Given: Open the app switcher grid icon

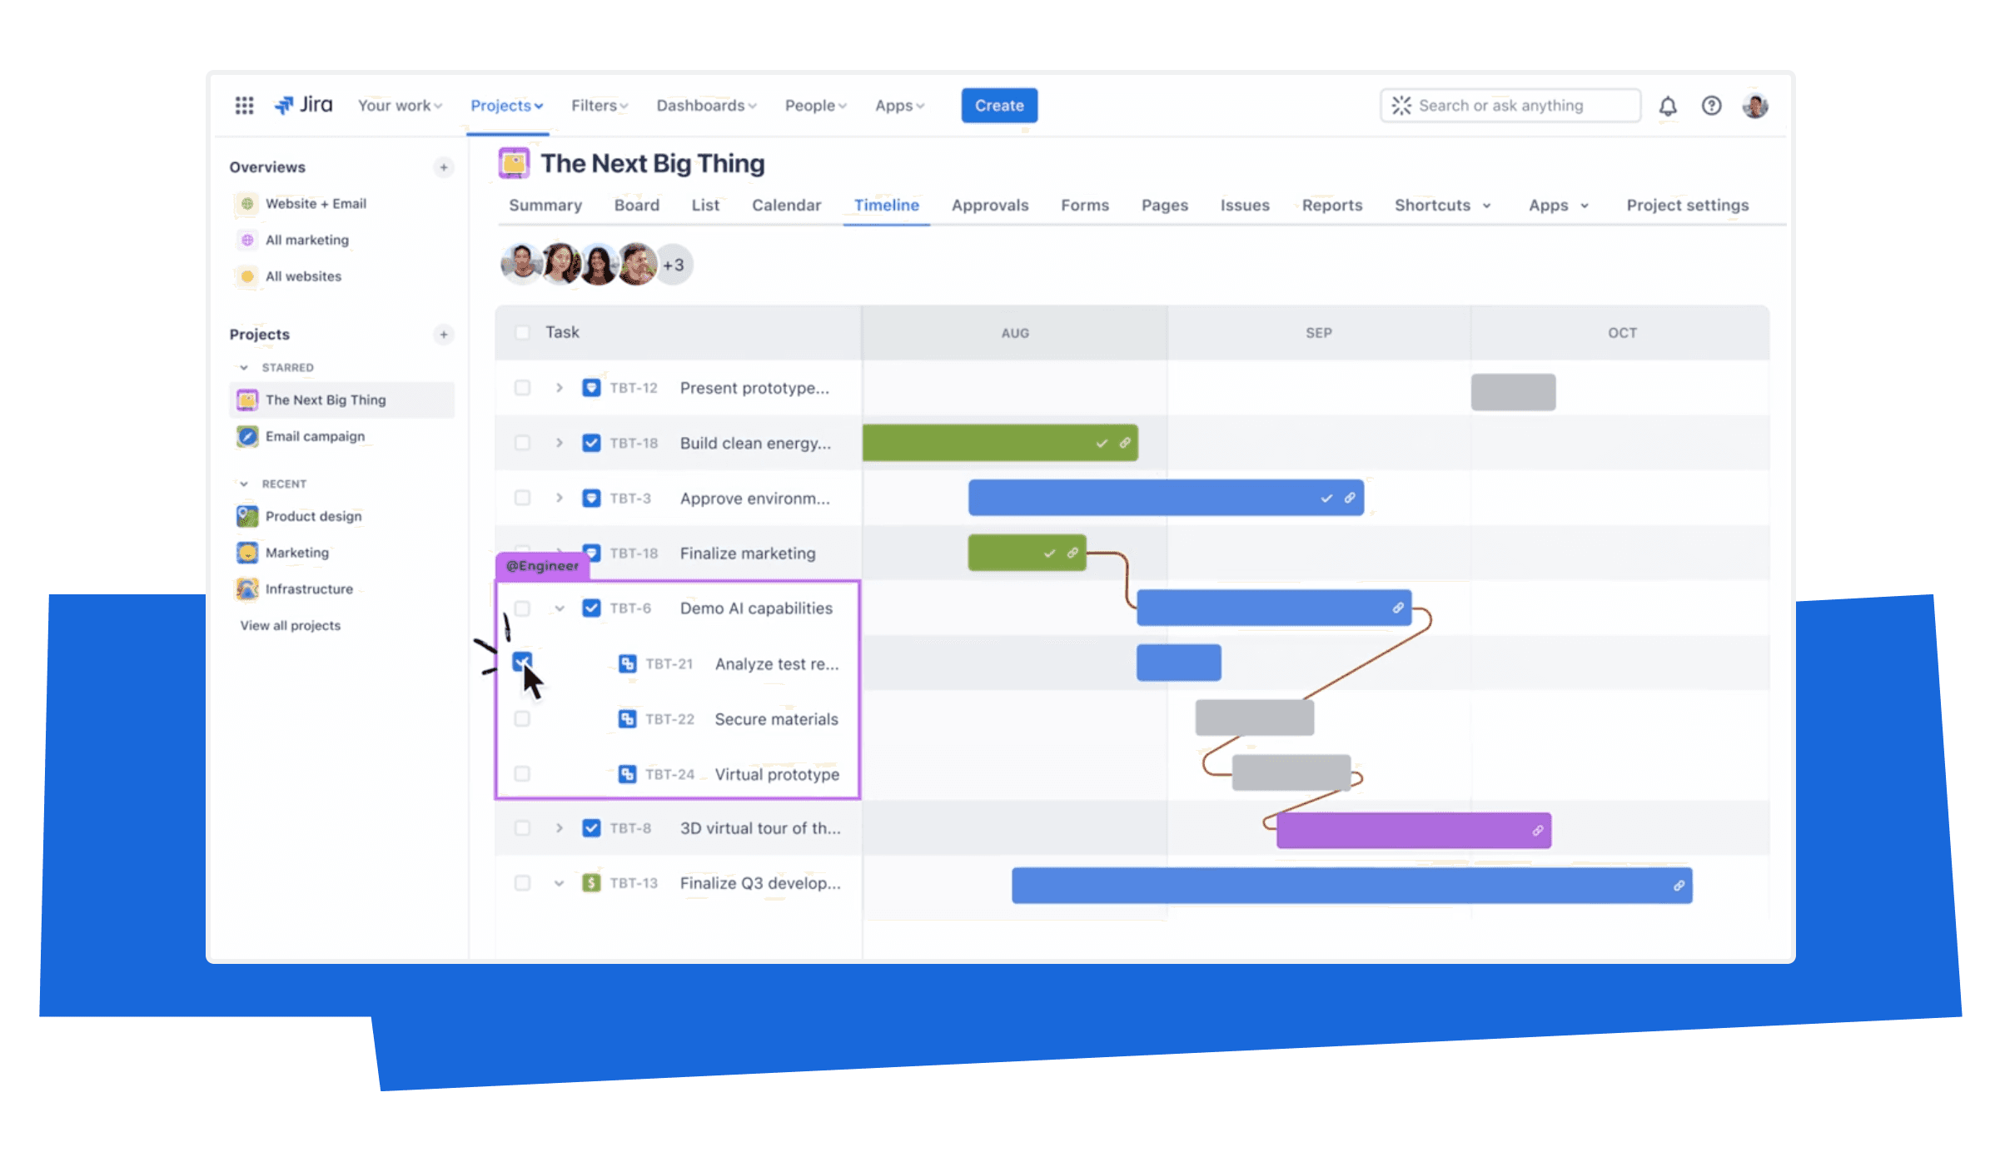Looking at the screenshot, I should point(244,106).
